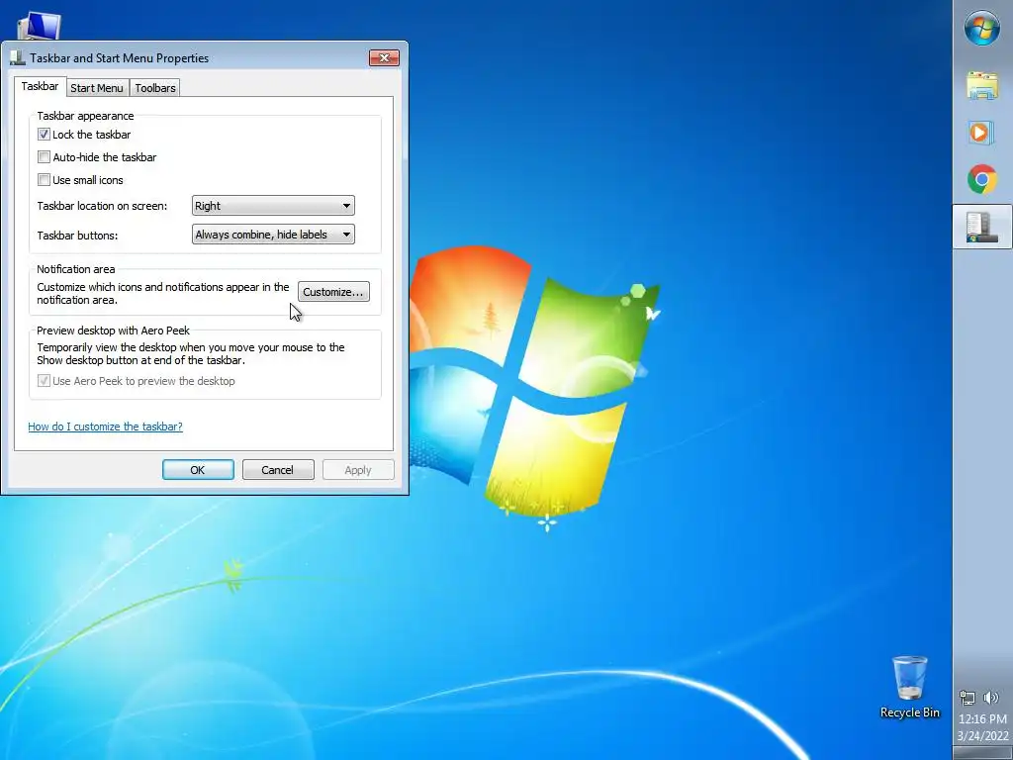Close the Taskbar and Start Menu Properties dialog
Image resolution: width=1013 pixels, height=760 pixels.
tap(385, 58)
